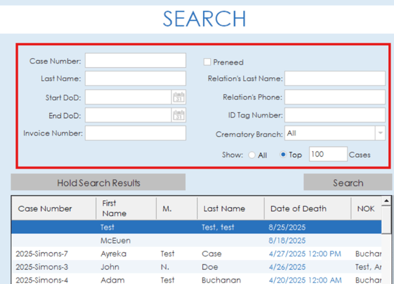
Task: Sort by the Case Number column header
Action: pos(45,209)
